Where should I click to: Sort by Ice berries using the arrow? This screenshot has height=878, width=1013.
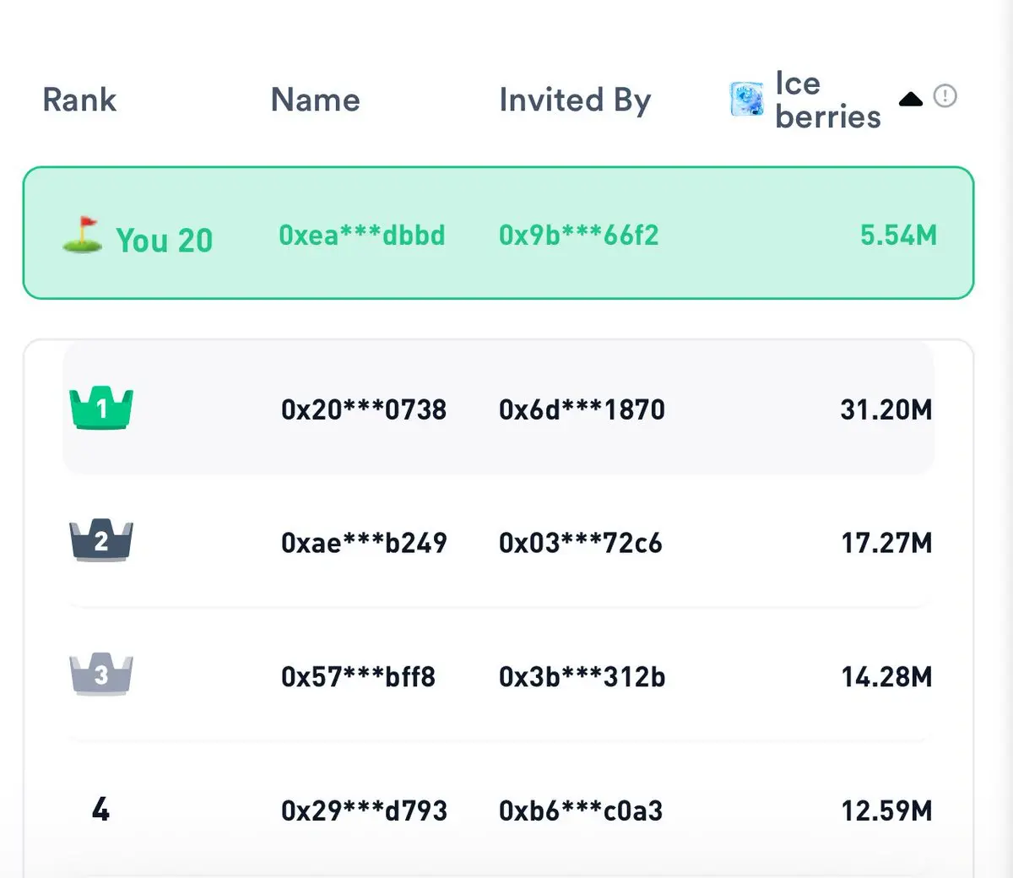911,100
